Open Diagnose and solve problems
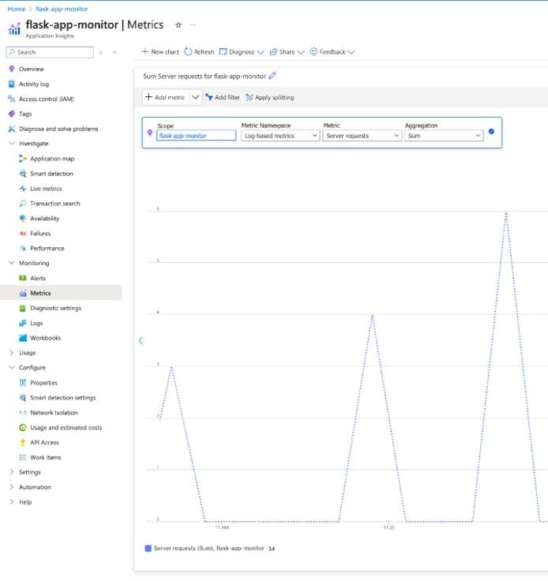The width and height of the screenshot is (548, 581). click(x=58, y=129)
